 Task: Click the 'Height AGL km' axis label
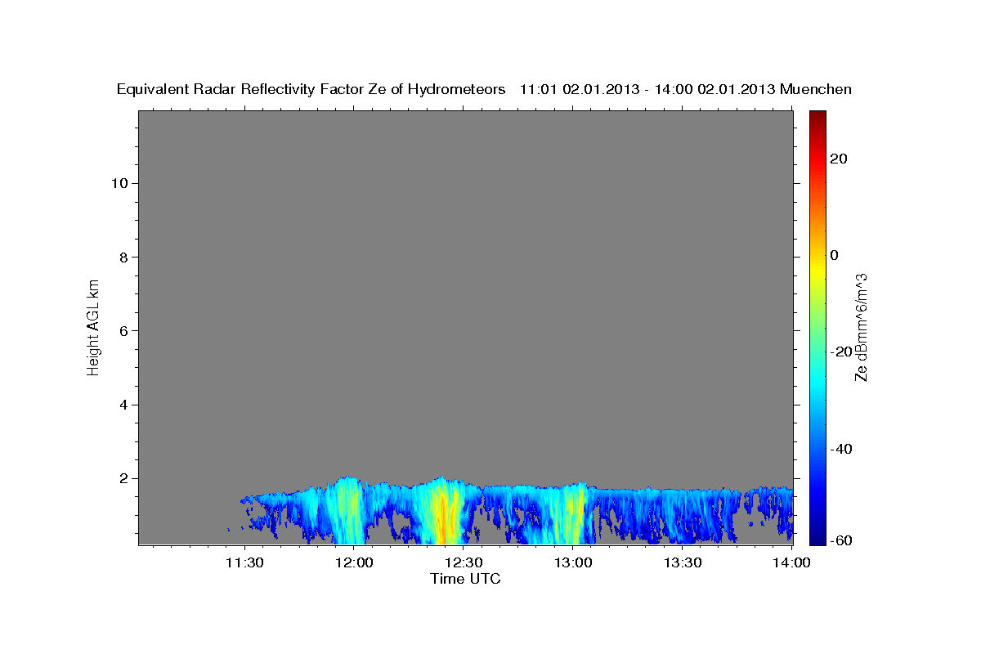click(x=93, y=326)
